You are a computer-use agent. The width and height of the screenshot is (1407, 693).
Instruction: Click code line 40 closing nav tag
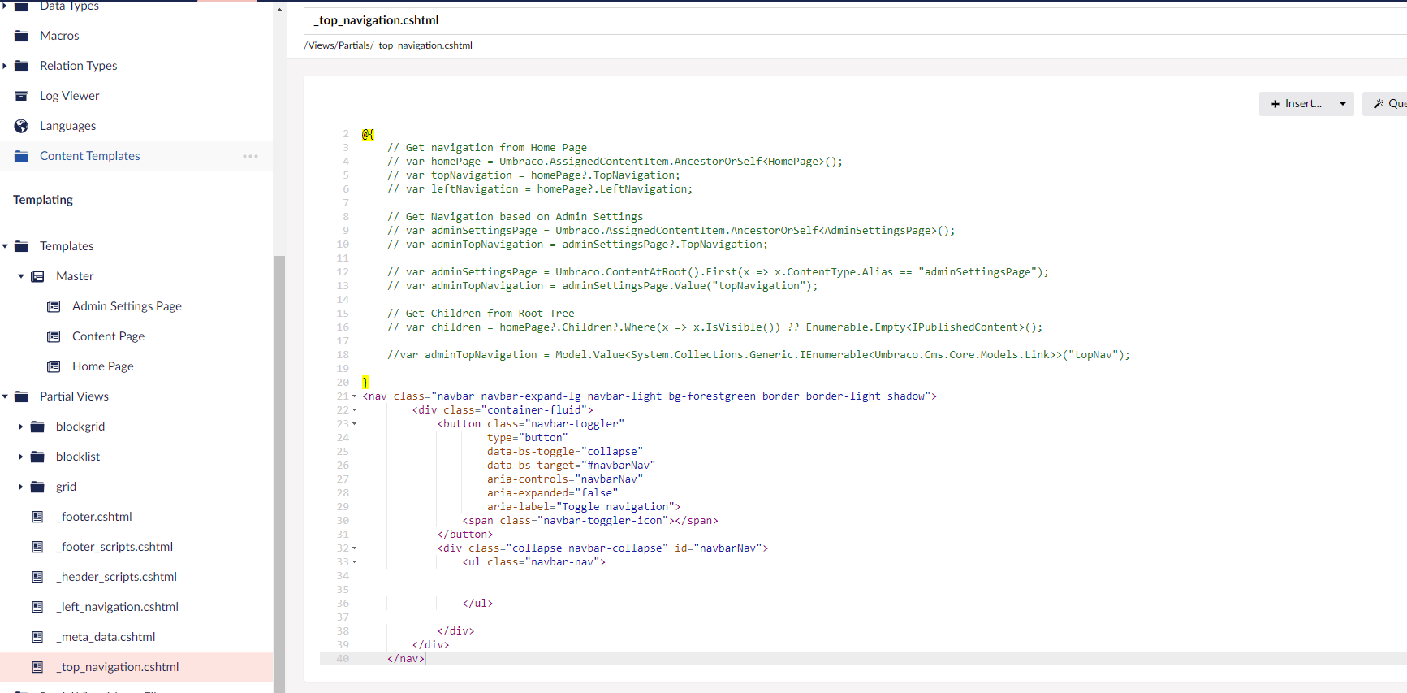406,659
